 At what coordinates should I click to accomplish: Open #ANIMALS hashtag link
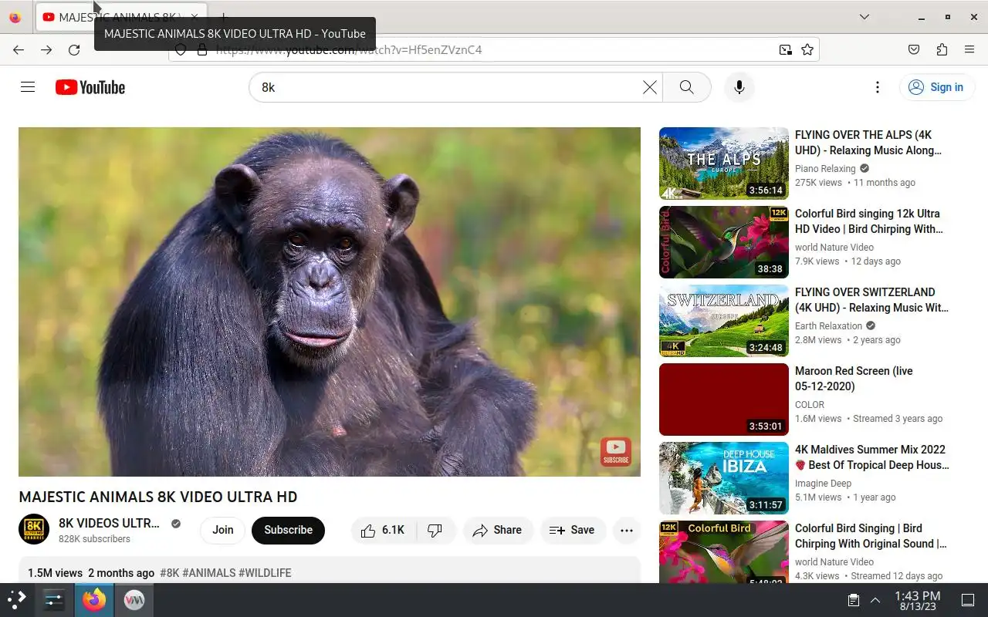[209, 573]
